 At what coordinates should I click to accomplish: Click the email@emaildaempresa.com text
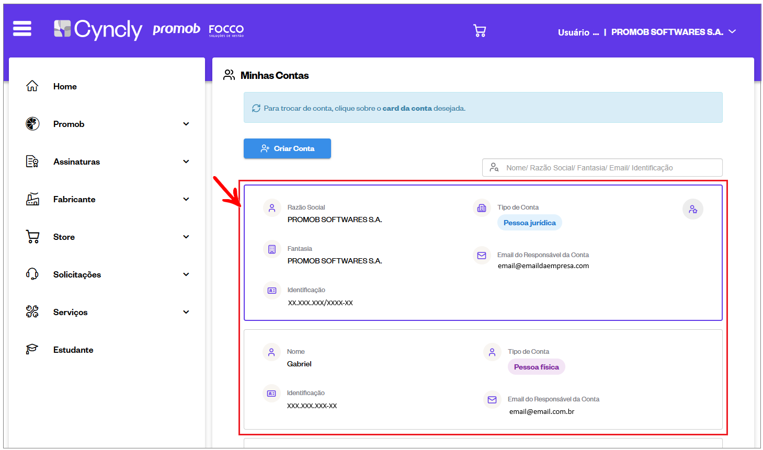click(543, 266)
